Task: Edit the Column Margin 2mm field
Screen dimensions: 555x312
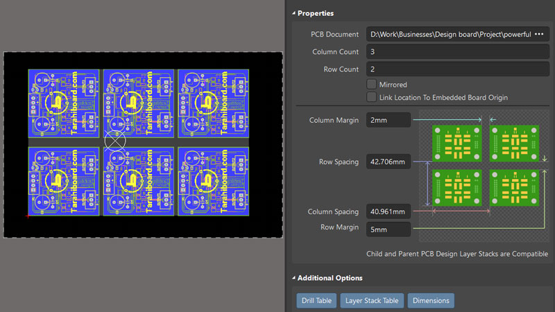Action: [388, 120]
